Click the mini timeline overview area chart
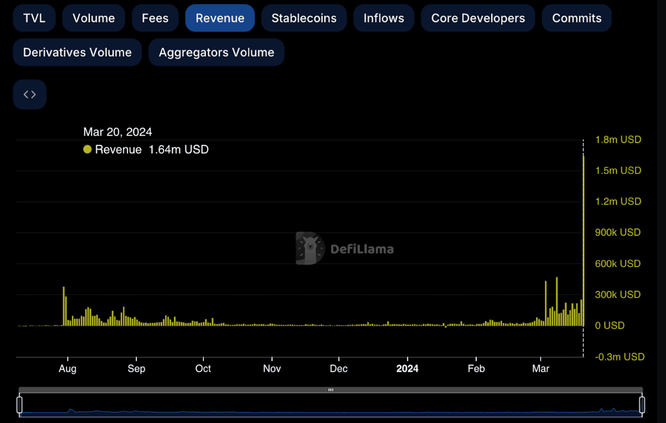 point(331,409)
